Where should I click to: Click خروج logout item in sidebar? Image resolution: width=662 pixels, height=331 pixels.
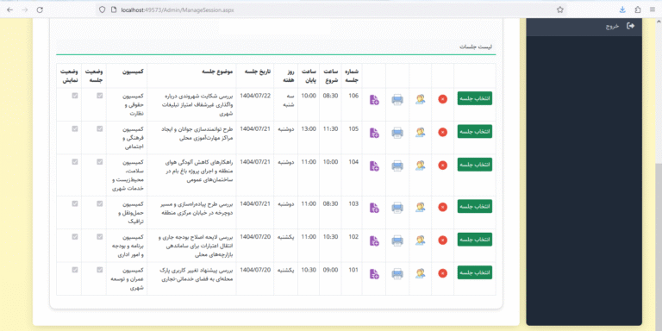(x=584, y=26)
